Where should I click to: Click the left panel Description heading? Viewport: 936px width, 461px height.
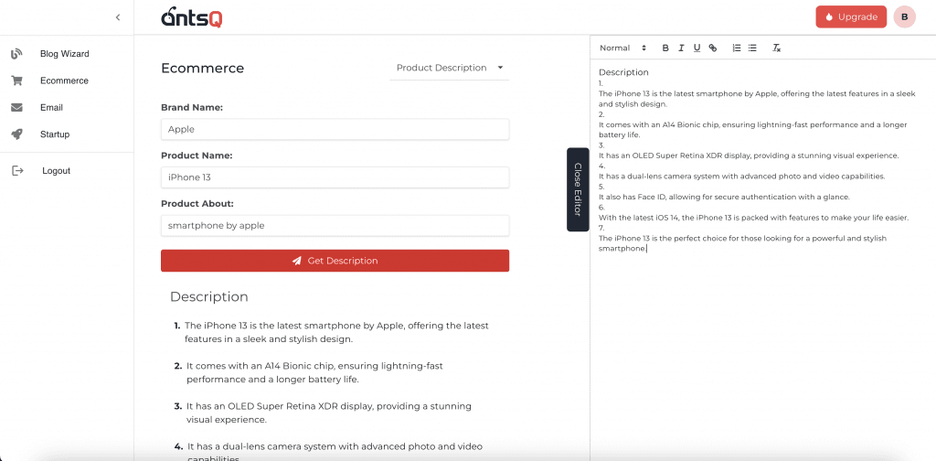coord(209,296)
